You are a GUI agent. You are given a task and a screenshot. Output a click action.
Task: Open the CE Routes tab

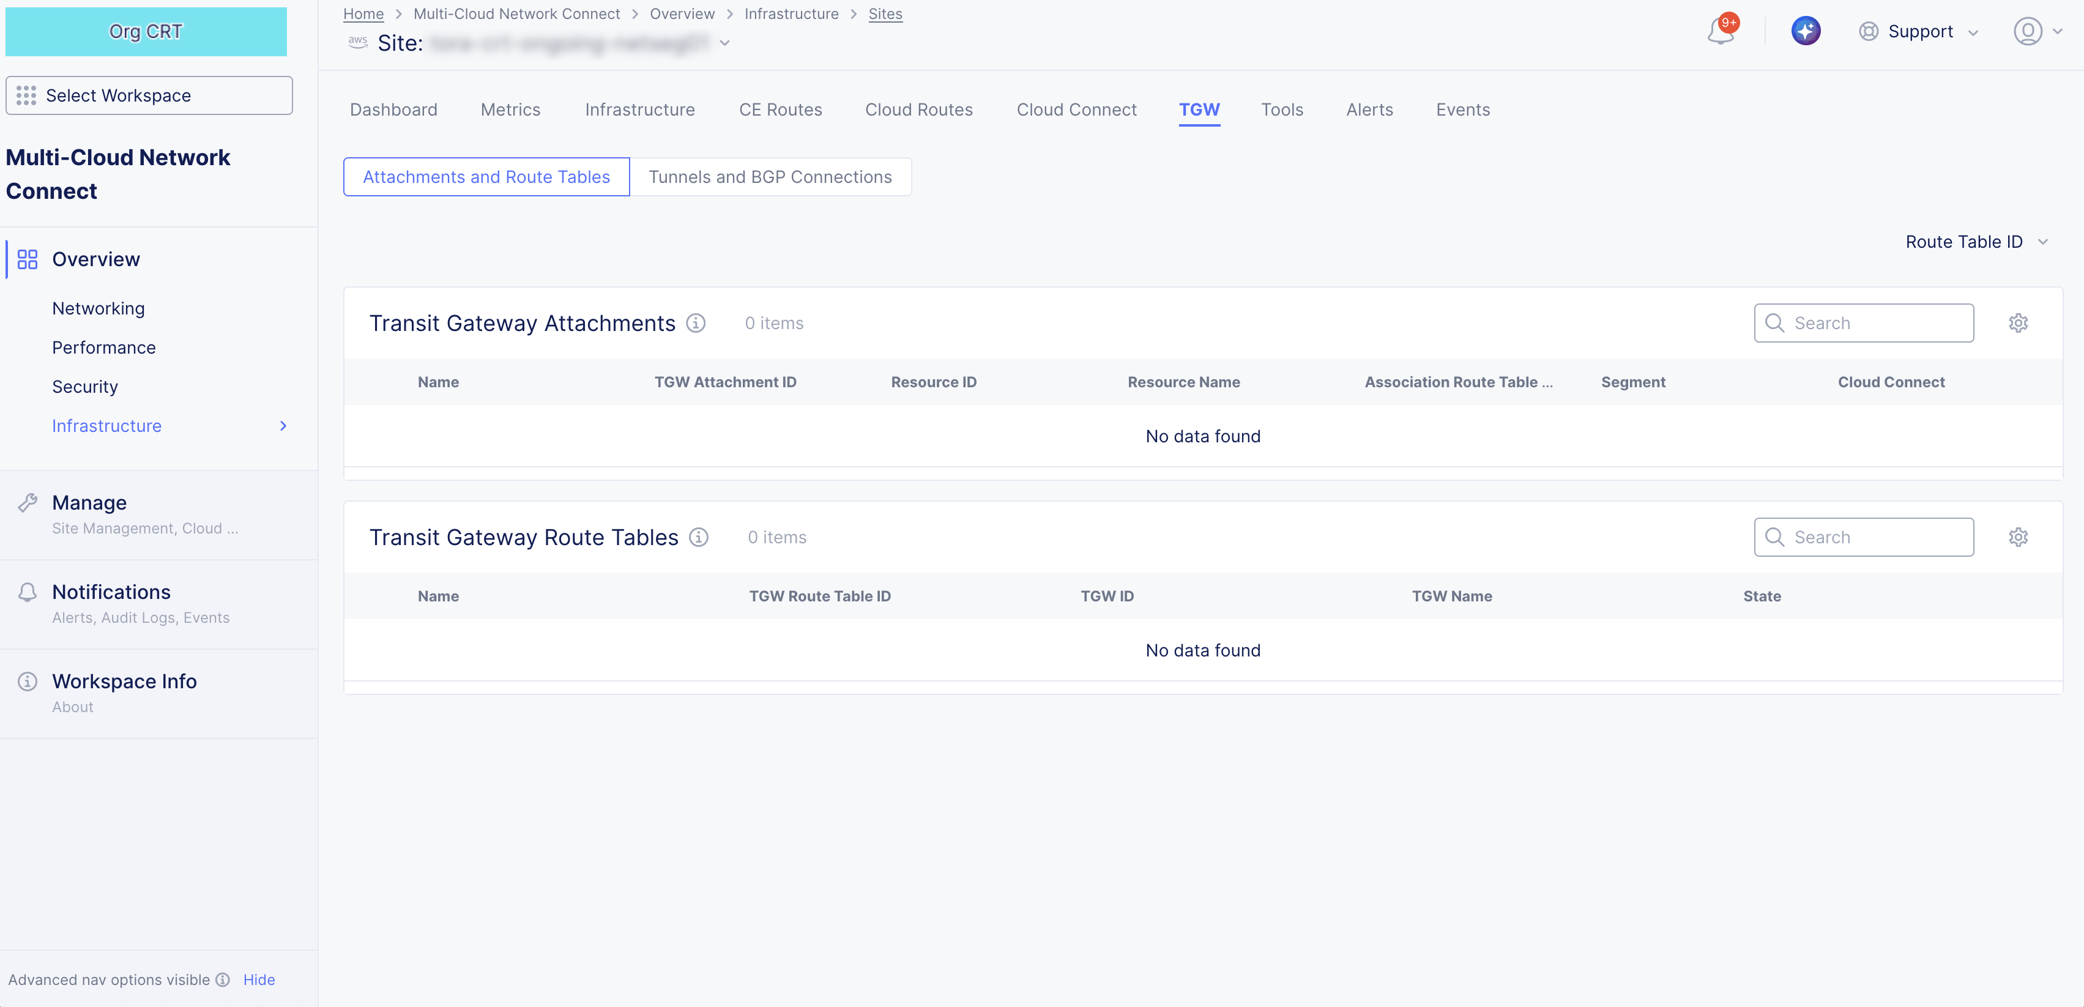pos(780,110)
